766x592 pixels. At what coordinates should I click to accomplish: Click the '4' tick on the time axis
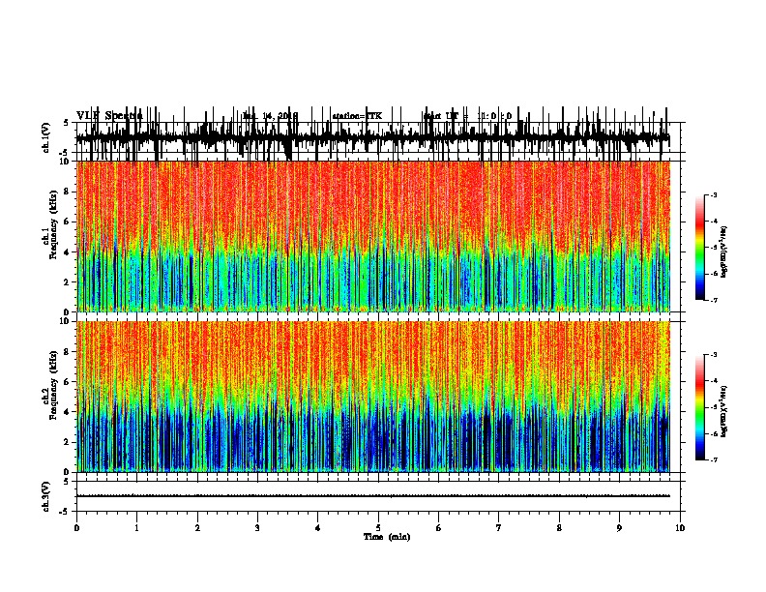pyautogui.click(x=318, y=528)
